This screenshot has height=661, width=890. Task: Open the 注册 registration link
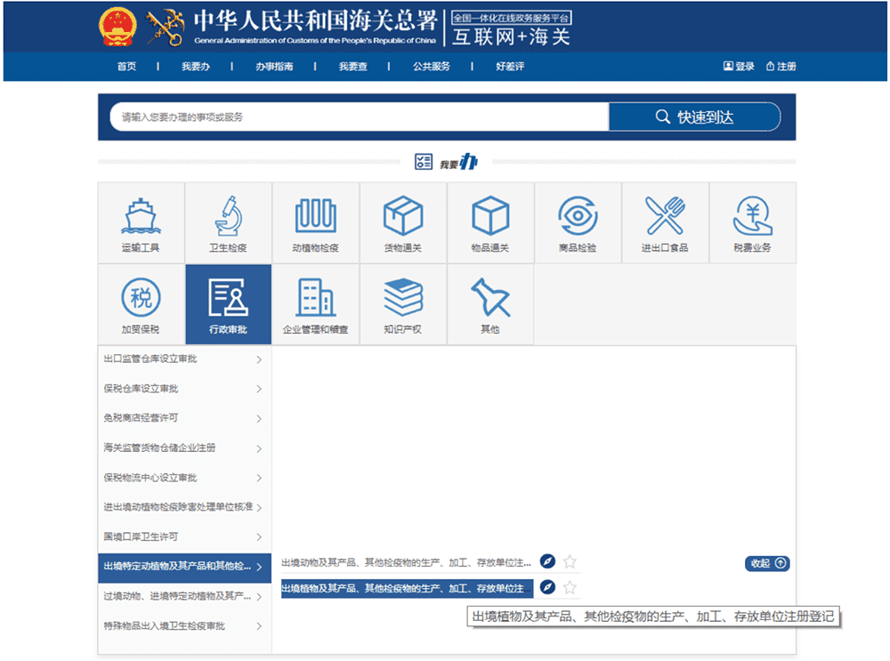coord(782,66)
